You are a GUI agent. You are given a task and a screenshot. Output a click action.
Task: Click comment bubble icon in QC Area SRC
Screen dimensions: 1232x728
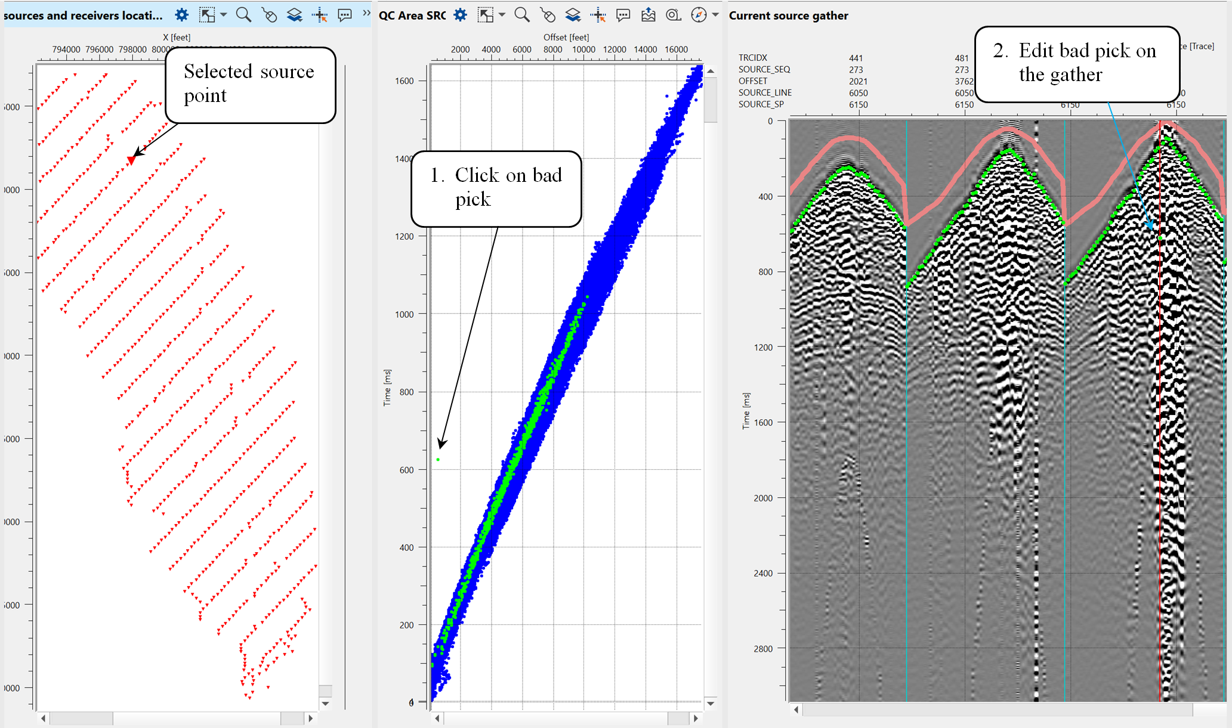623,15
